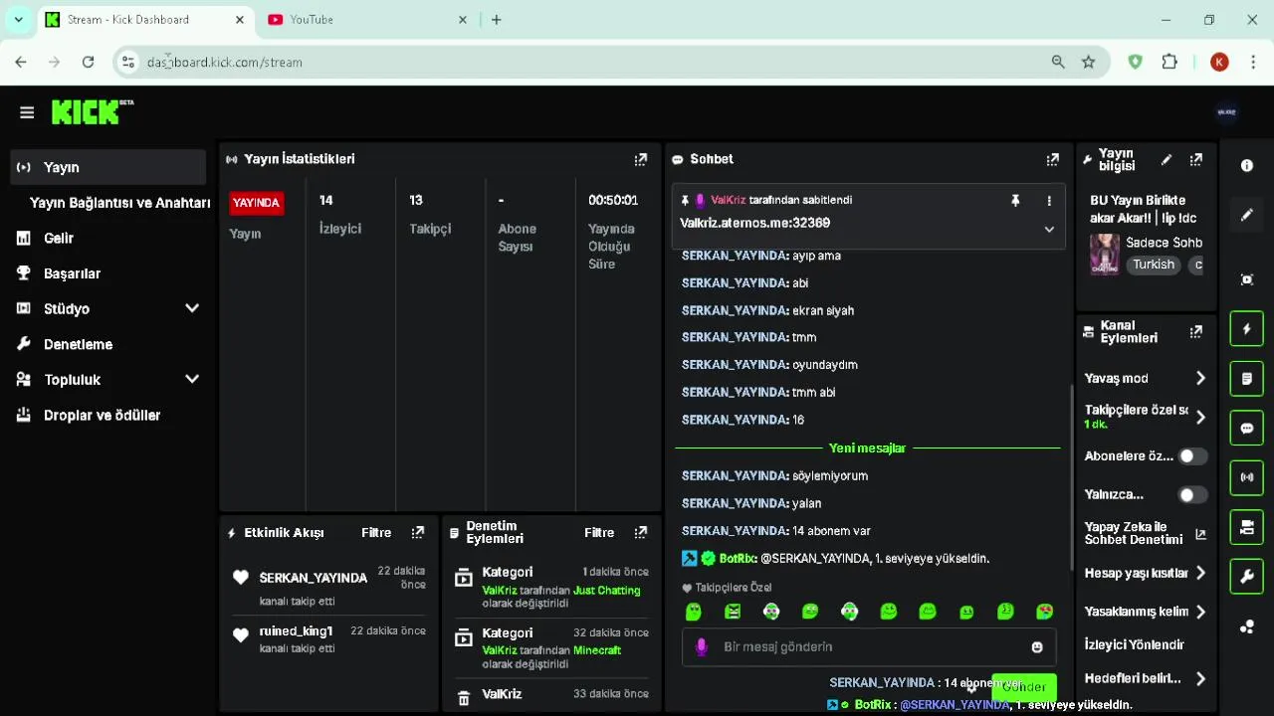Expand the pinned message chevron
This screenshot has height=716, width=1274.
coord(1049,230)
